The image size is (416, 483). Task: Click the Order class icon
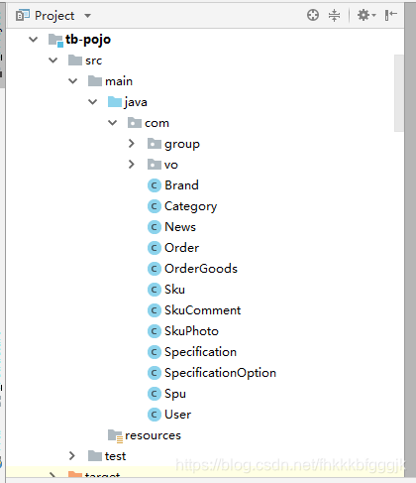coord(155,248)
